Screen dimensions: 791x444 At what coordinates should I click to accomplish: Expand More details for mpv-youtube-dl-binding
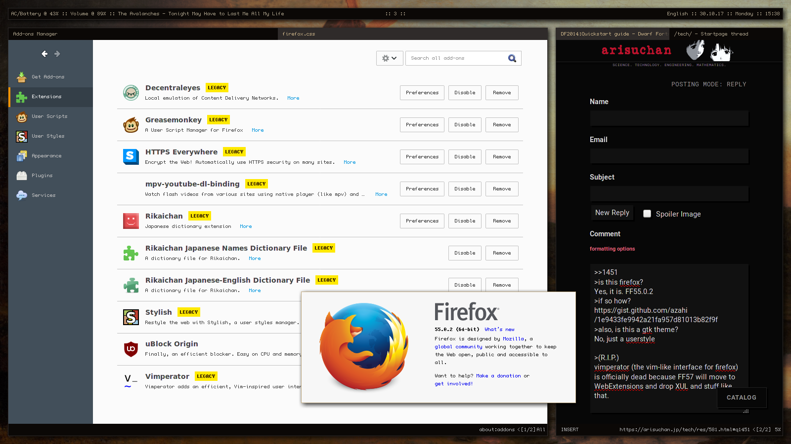381,194
